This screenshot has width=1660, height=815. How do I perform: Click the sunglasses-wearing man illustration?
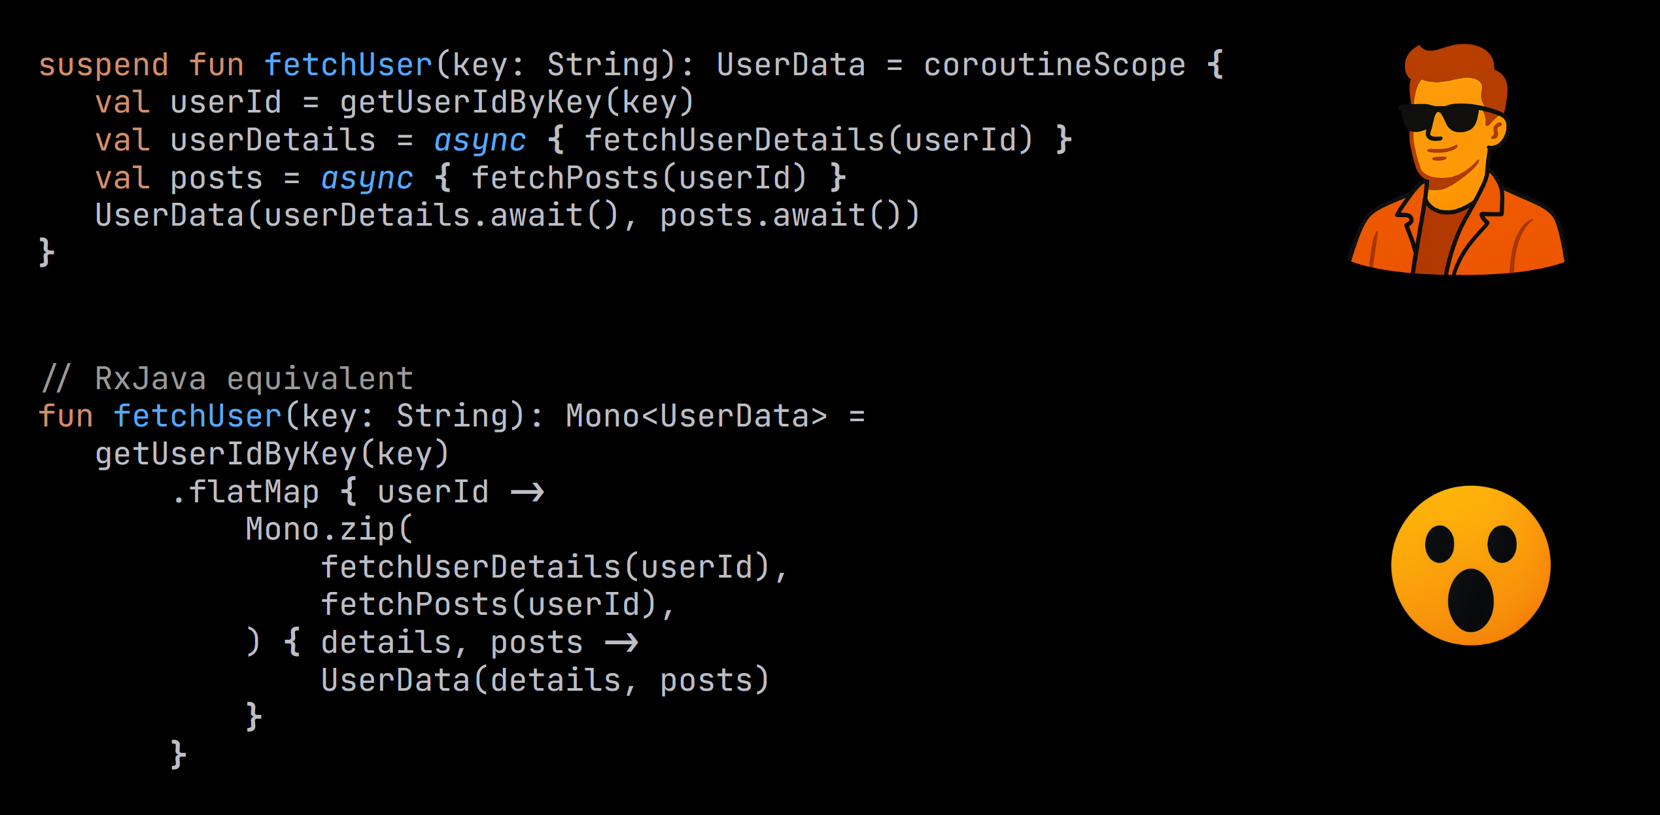point(1457,160)
